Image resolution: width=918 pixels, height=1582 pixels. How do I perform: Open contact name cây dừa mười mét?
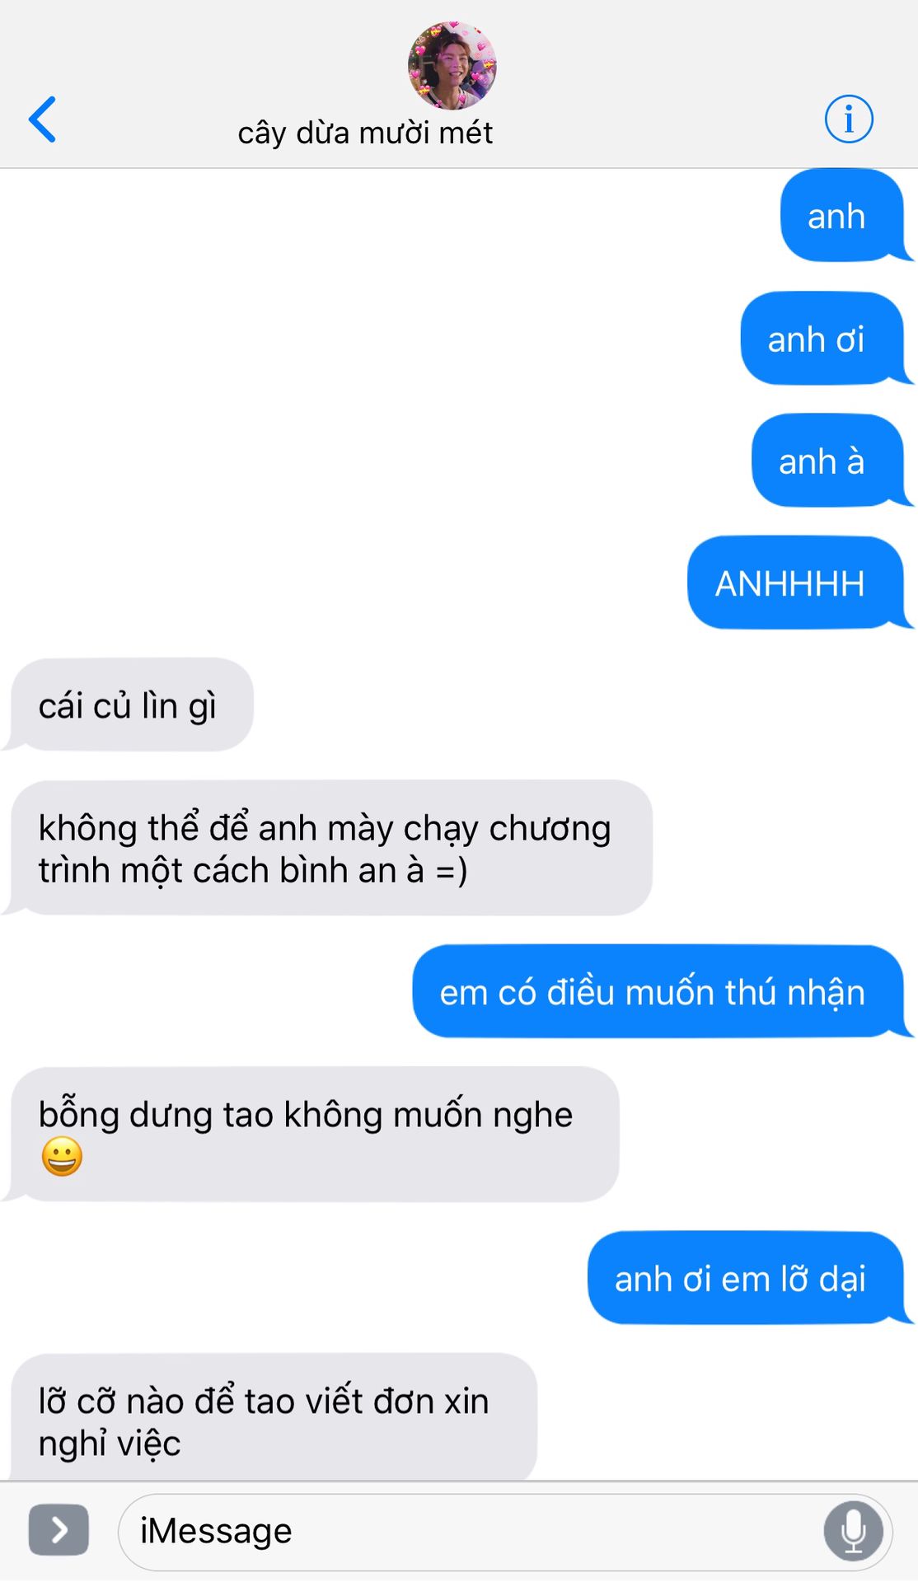click(x=365, y=133)
